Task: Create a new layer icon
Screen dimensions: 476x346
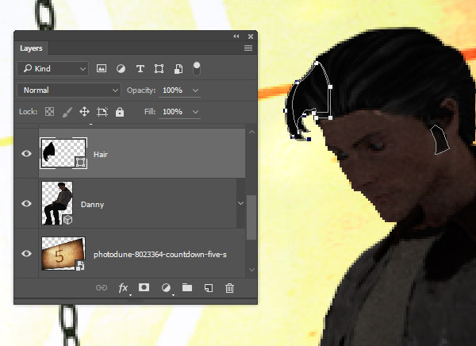Action: [x=209, y=288]
